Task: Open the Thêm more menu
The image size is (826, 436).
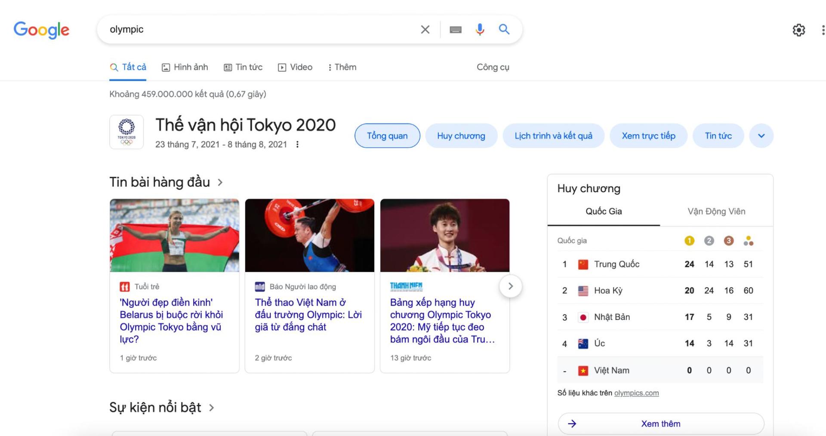Action: click(342, 67)
